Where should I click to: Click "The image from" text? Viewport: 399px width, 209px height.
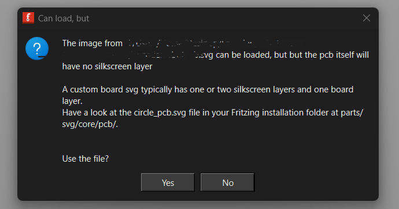[93, 43]
